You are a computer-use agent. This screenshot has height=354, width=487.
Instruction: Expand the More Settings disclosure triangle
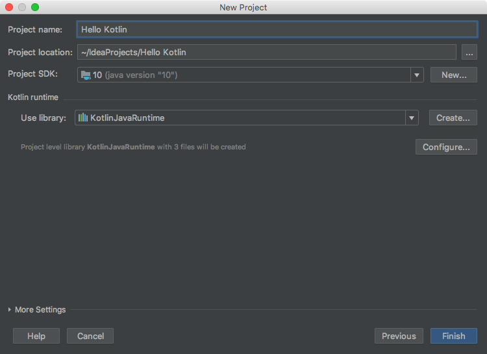(10, 310)
